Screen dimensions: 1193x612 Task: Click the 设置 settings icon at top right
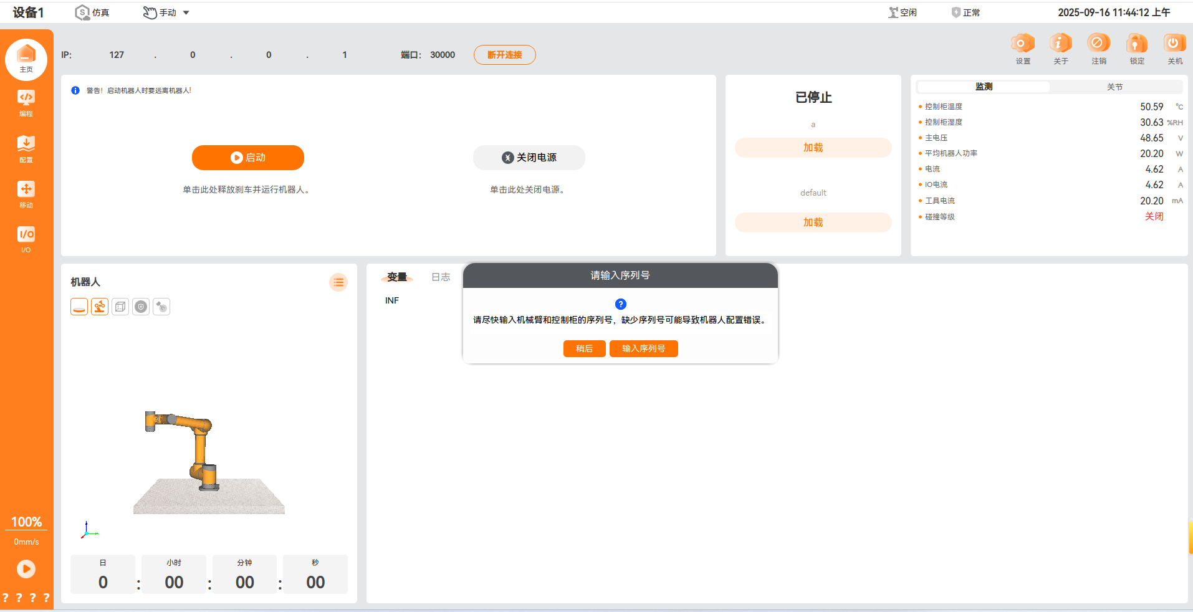pos(1022,49)
